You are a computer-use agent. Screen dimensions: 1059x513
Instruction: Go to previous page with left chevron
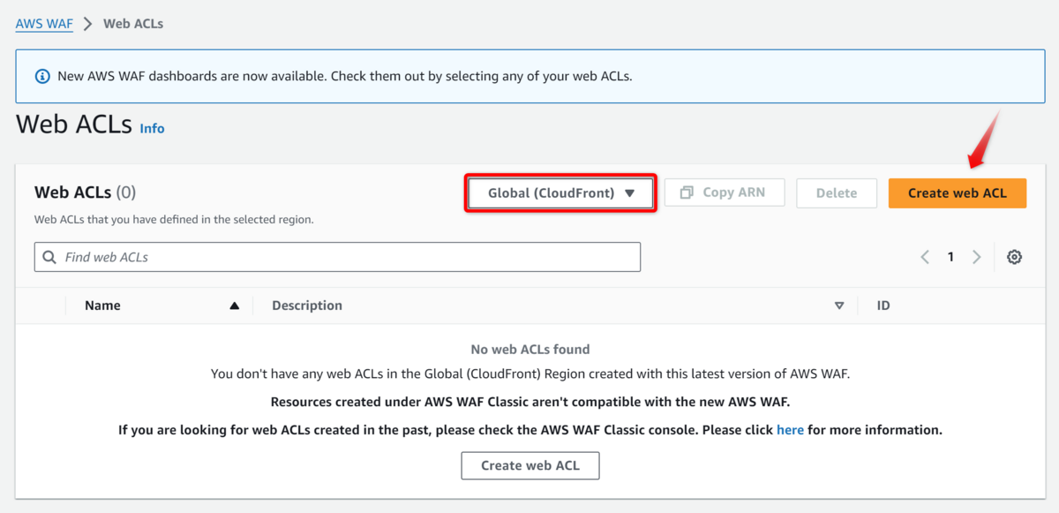click(925, 257)
